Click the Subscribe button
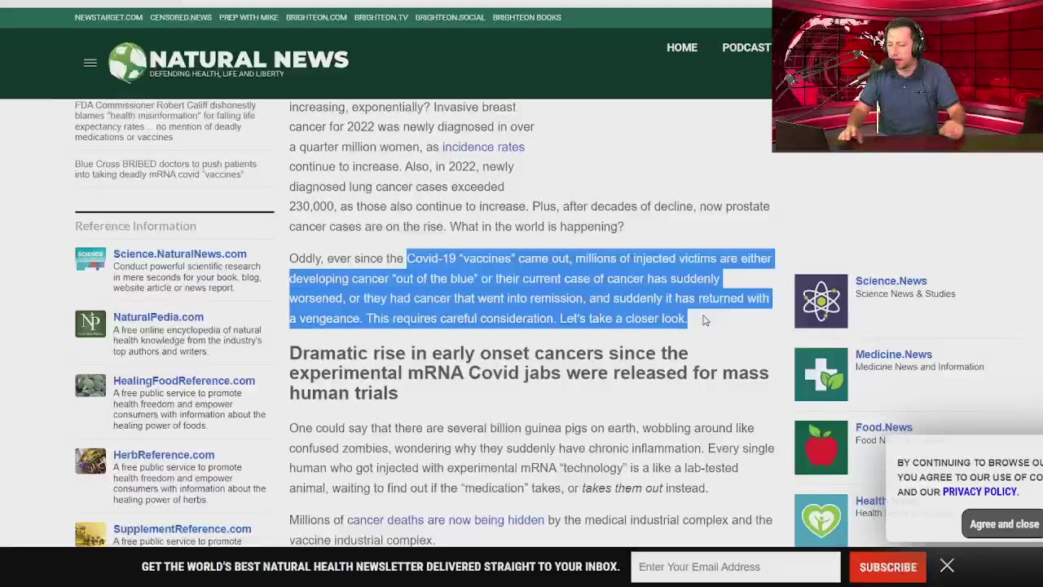The height and width of the screenshot is (587, 1043). [887, 567]
